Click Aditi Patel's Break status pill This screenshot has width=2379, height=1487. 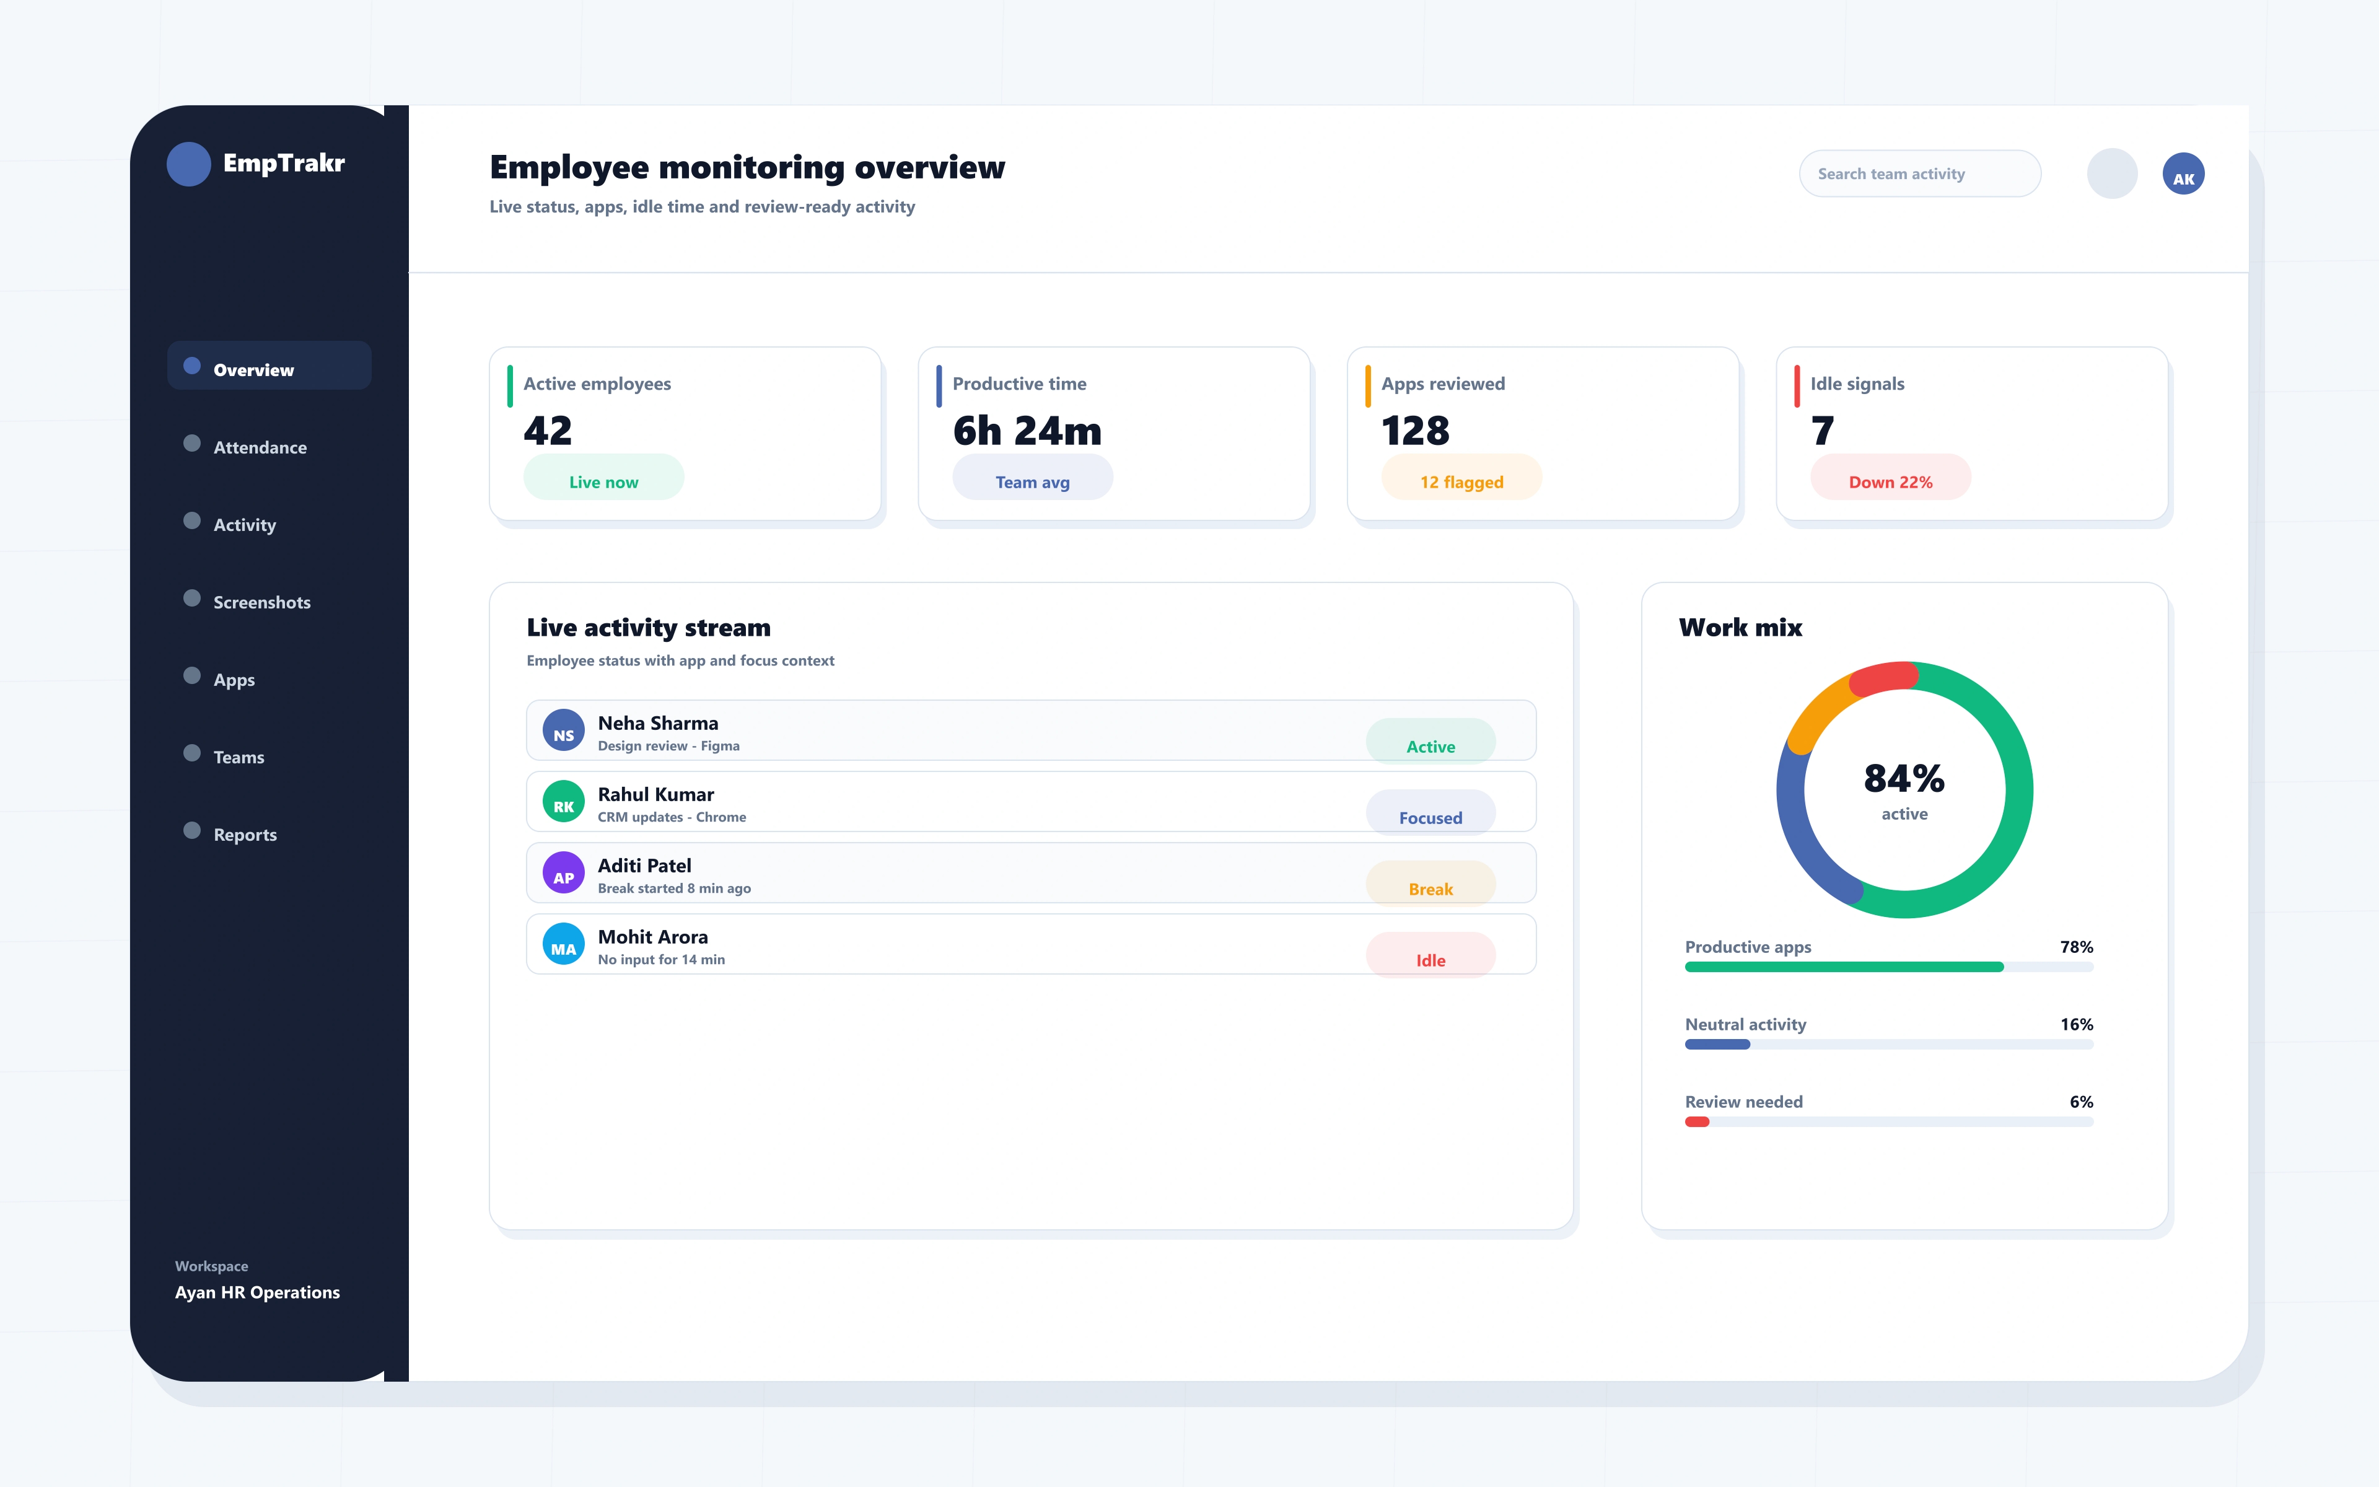coord(1430,885)
